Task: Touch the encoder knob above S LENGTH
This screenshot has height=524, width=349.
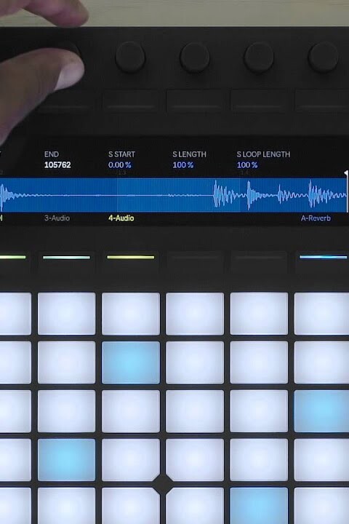Action: [195, 57]
